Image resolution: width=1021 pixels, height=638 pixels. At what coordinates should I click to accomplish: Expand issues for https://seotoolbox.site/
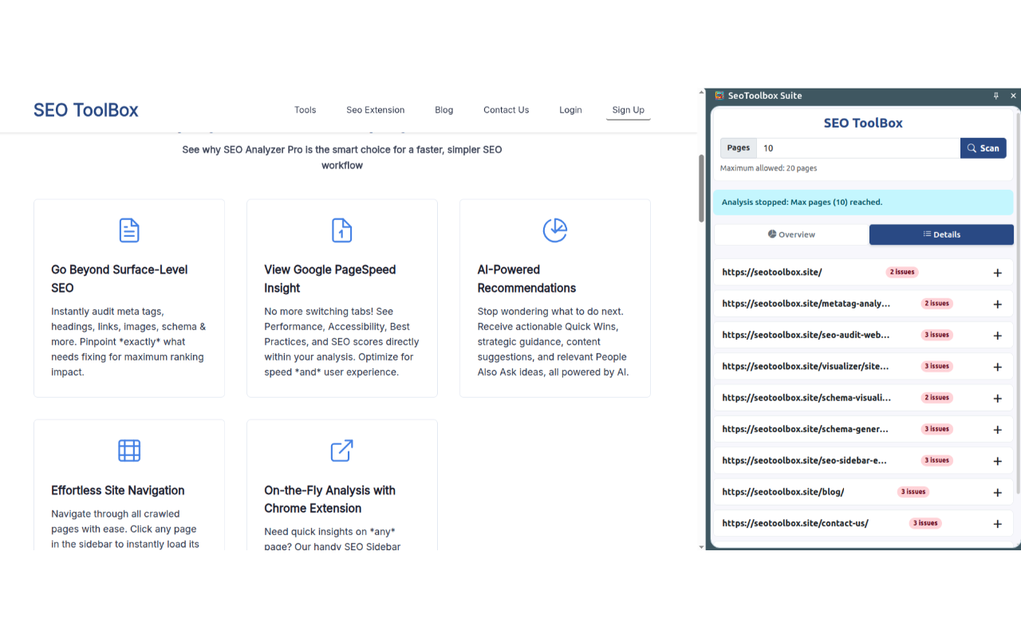pyautogui.click(x=997, y=272)
